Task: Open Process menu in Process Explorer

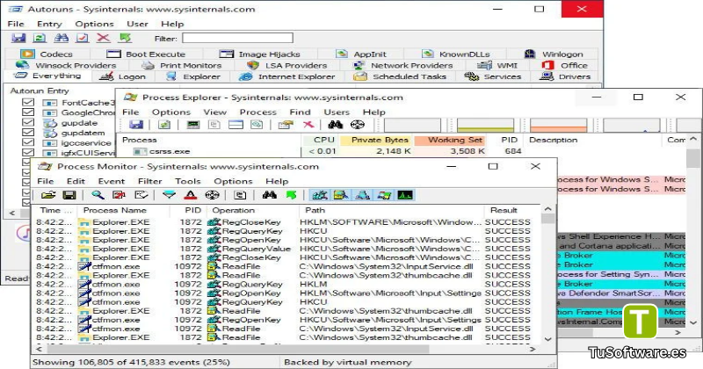Action: point(257,112)
